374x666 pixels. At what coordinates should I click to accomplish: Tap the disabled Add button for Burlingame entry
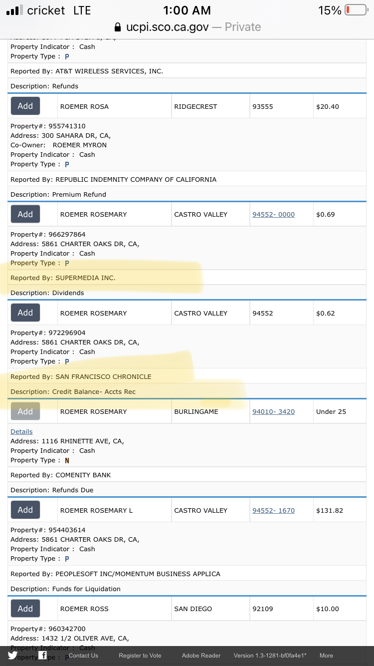click(x=25, y=411)
